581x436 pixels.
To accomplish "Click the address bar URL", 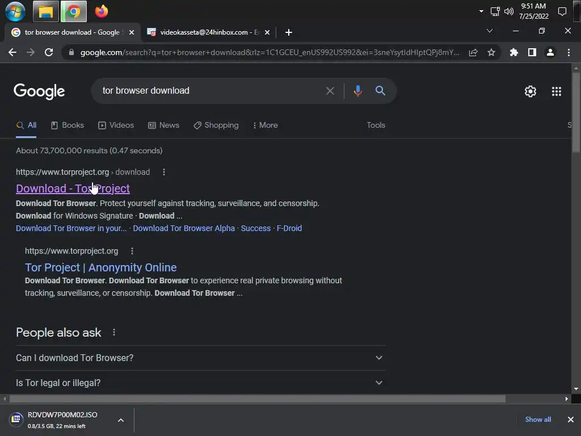I will point(270,52).
